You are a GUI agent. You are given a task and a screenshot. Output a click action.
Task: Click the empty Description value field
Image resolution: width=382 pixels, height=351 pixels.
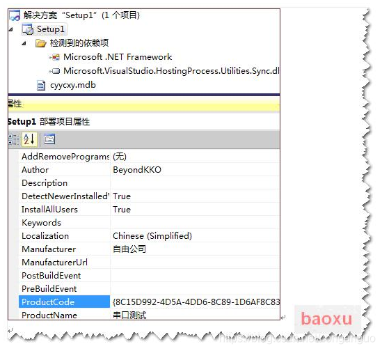coord(195,182)
